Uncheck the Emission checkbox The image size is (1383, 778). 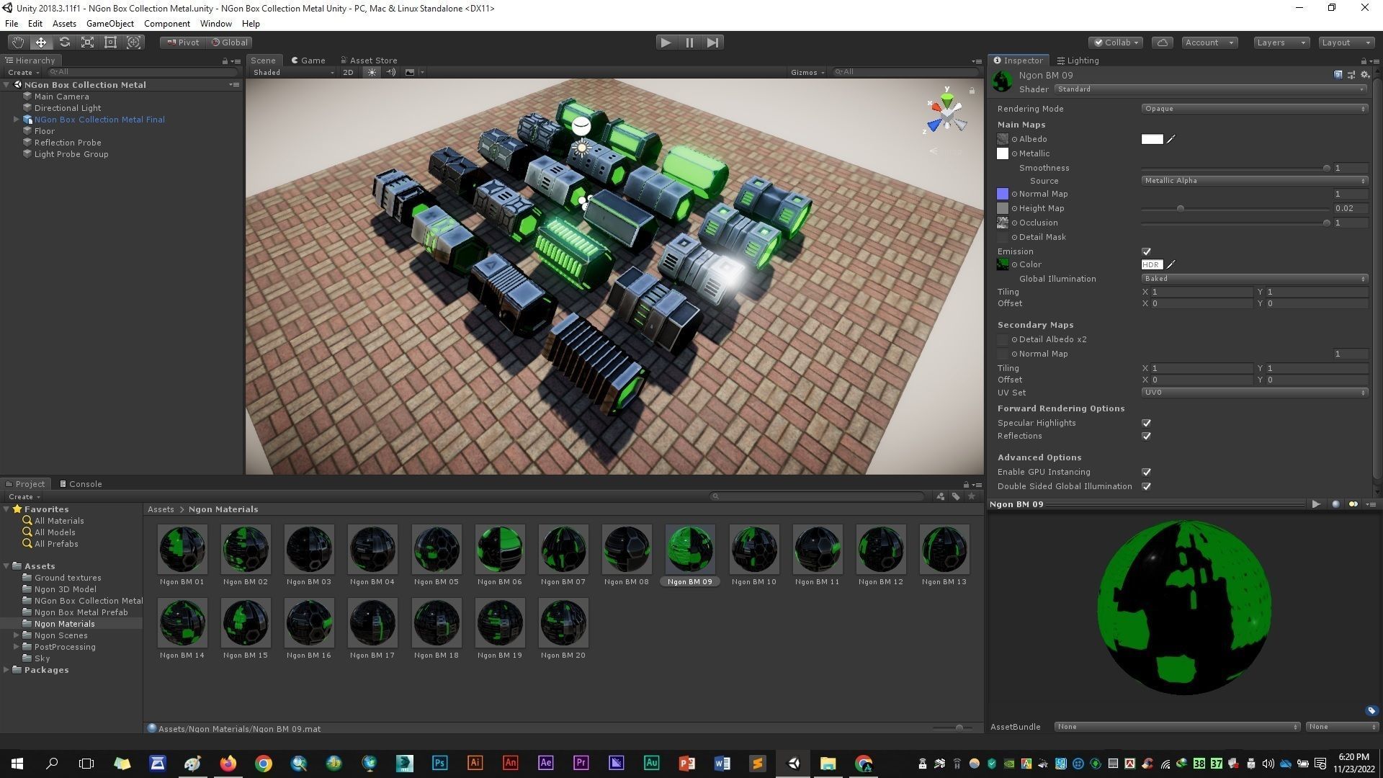click(x=1146, y=251)
